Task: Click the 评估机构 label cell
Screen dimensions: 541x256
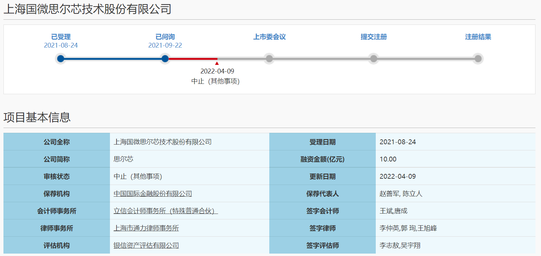Action: [x=57, y=245]
